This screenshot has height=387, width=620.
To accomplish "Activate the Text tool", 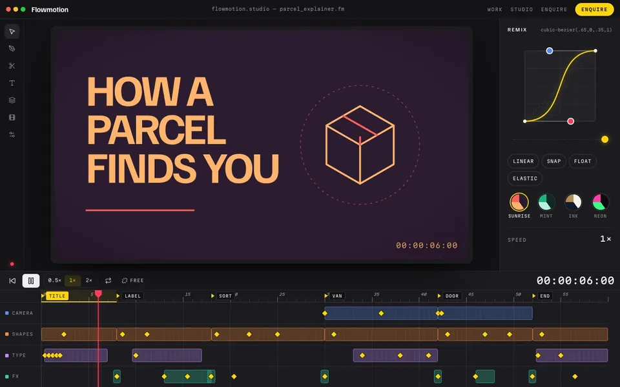I will [x=12, y=83].
